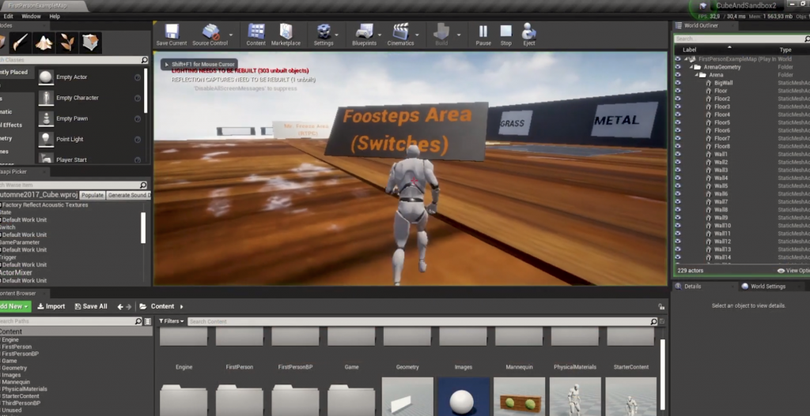Click help icon beside Empty Actor
The height and width of the screenshot is (416, 810).
tap(138, 77)
